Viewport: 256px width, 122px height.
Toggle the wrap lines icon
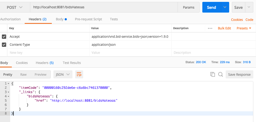pos(79,75)
